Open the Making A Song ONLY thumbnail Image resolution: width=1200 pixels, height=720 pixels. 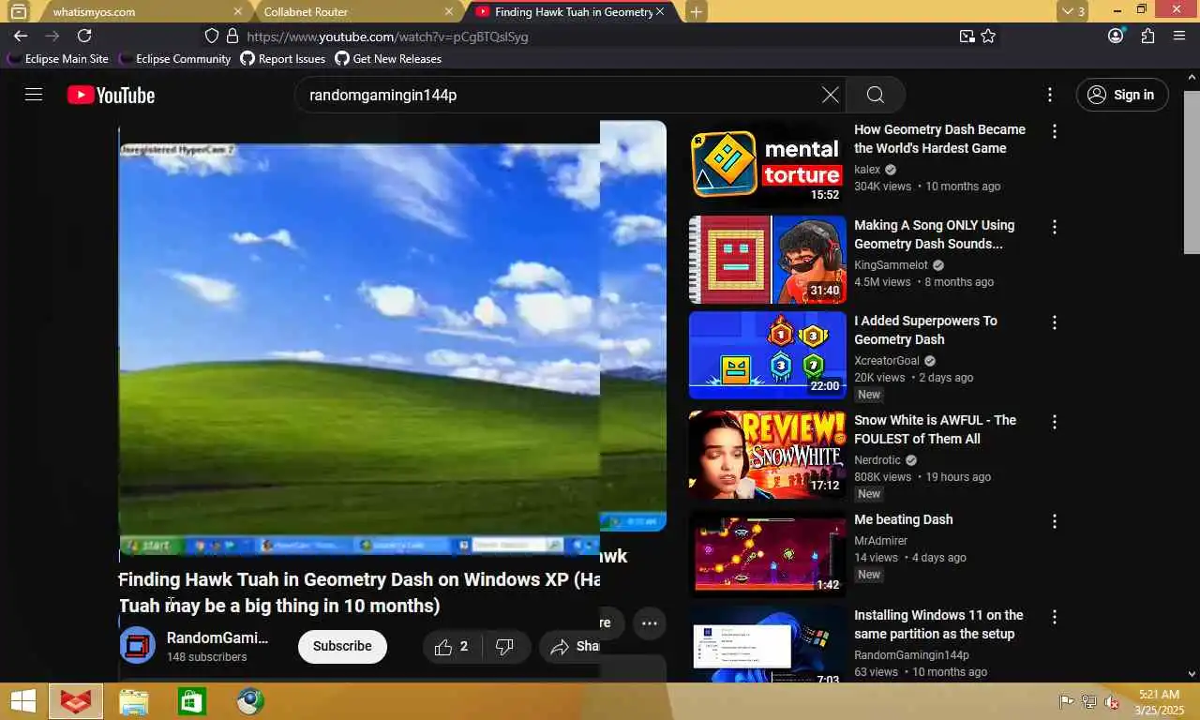[767, 260]
